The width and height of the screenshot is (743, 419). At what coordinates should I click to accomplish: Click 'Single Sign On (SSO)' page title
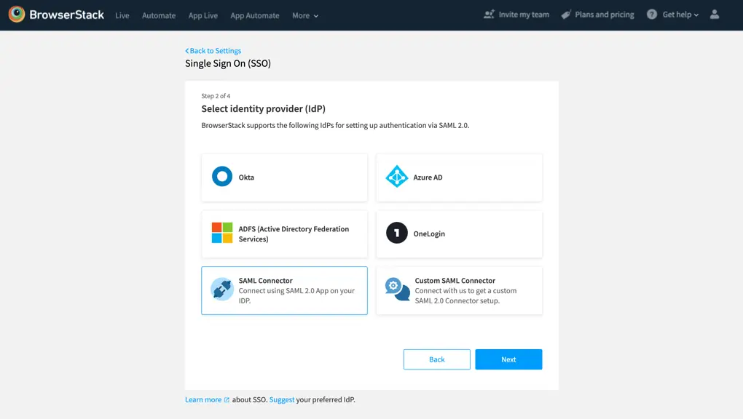[228, 63]
